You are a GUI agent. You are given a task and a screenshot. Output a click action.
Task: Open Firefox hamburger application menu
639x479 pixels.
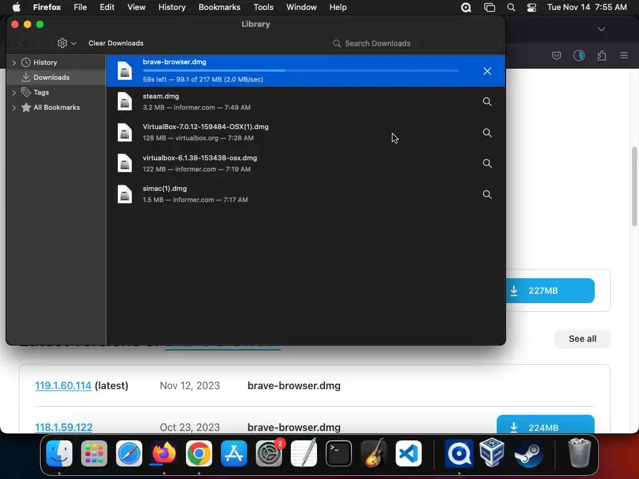tap(623, 56)
